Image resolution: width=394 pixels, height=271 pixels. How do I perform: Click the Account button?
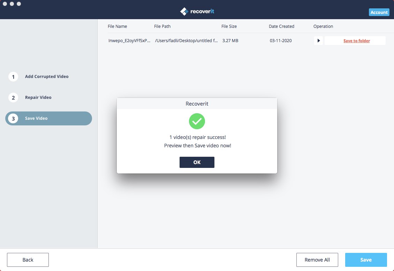pyautogui.click(x=379, y=12)
